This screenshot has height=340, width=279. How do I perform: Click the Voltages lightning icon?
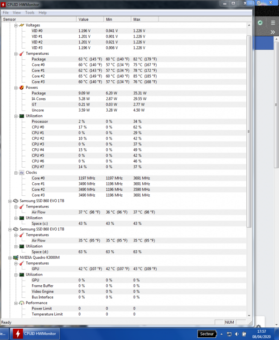click(22, 25)
